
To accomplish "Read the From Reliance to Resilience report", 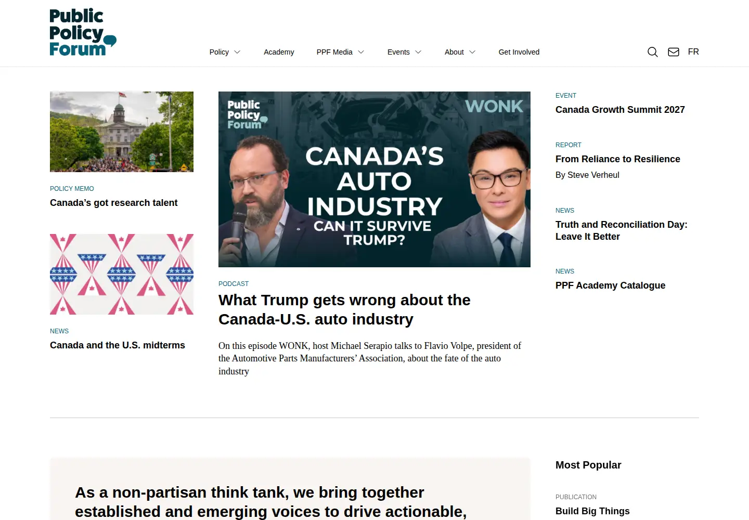I will 618,159.
